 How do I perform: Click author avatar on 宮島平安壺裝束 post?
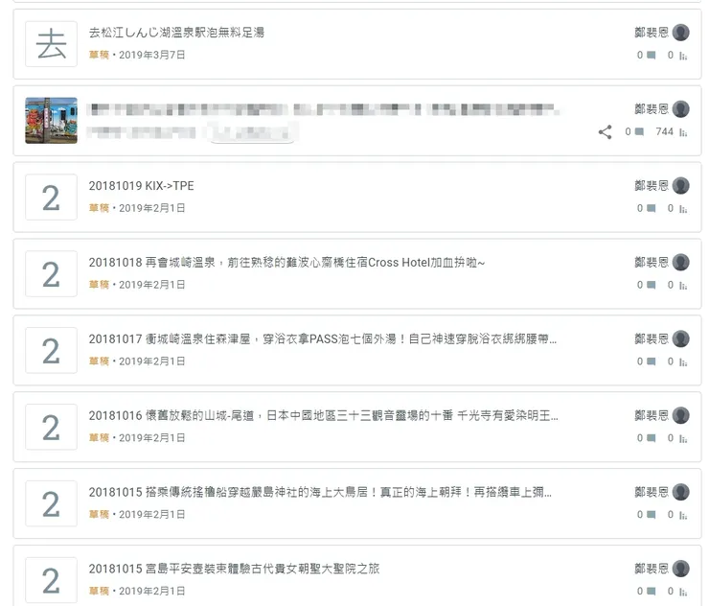pos(680,568)
